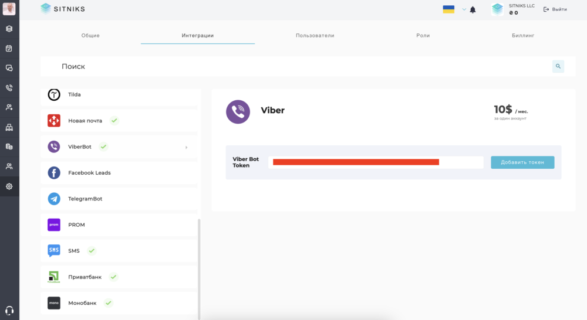Click the headset support icon
This screenshot has height=320, width=587.
[x=9, y=310]
